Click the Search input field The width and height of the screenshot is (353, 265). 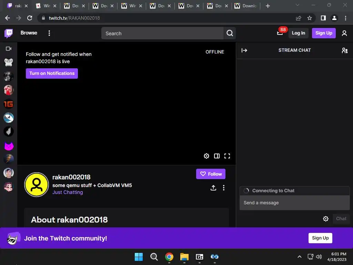(x=163, y=33)
